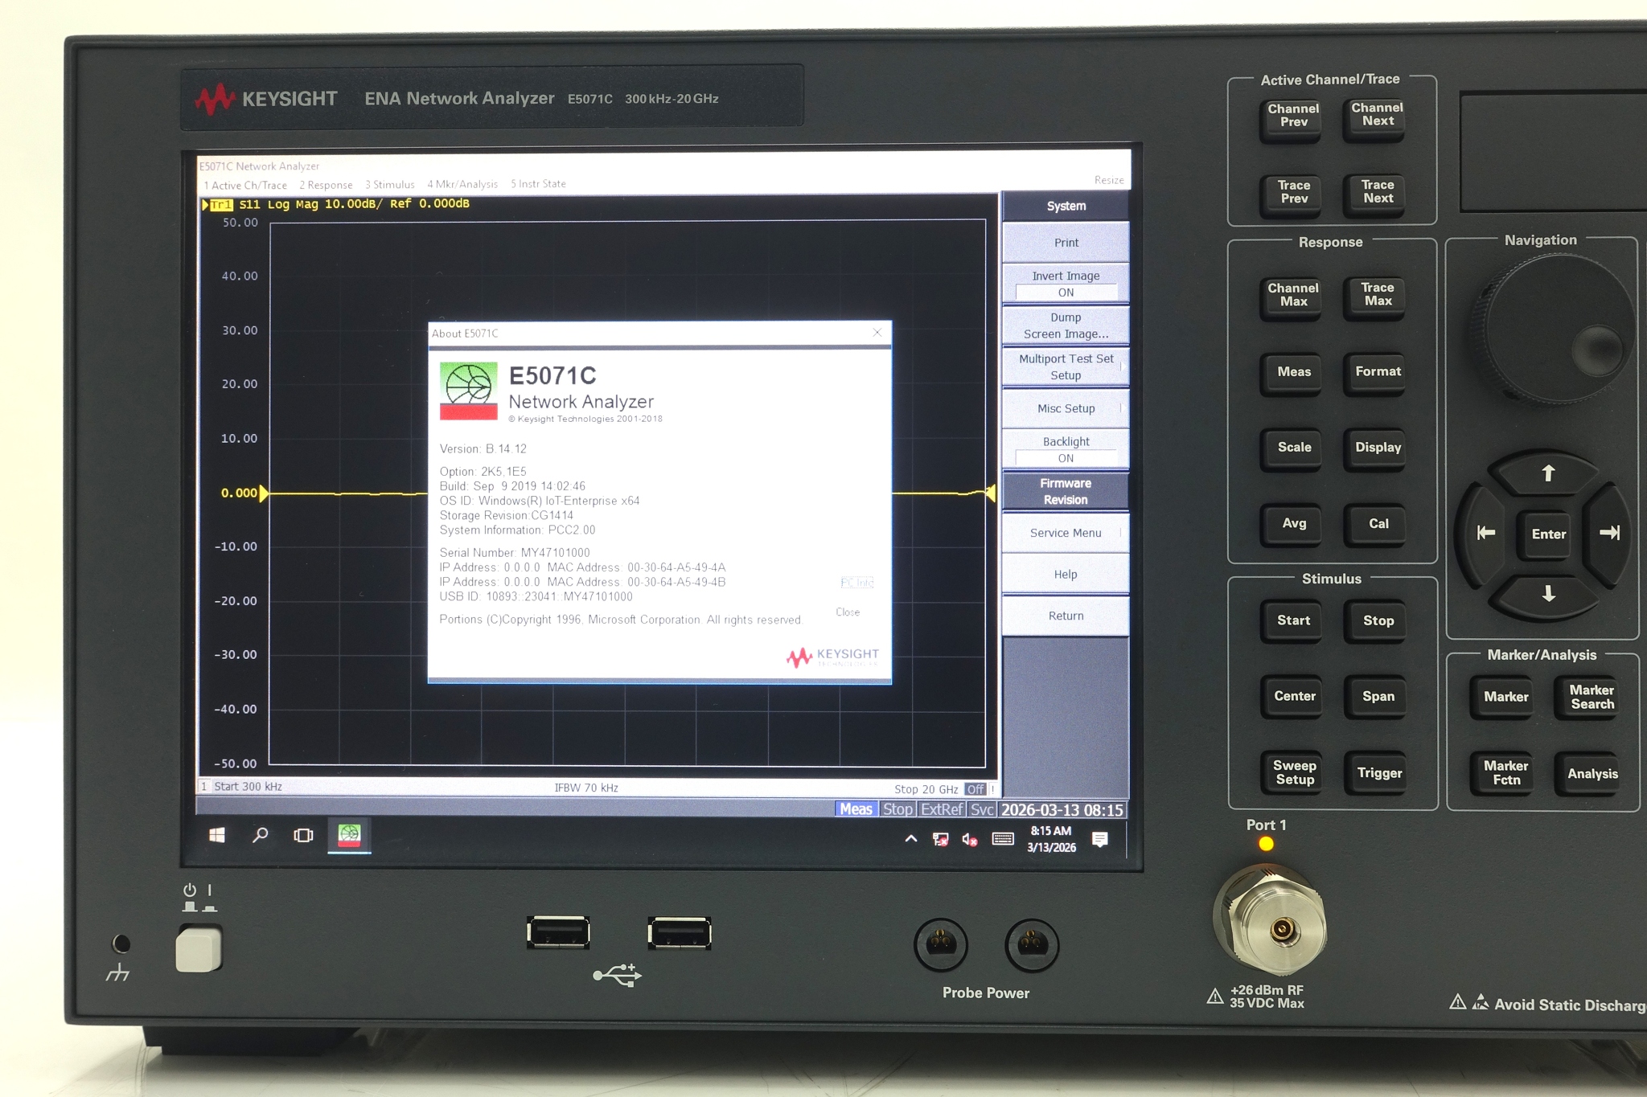Viewport: 1647px width, 1097px height.
Task: Click the ExtRef status indicator
Action: click(x=941, y=809)
